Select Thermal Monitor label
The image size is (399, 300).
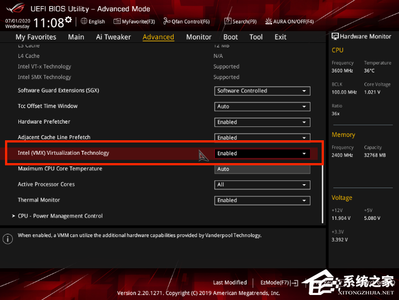pos(39,200)
